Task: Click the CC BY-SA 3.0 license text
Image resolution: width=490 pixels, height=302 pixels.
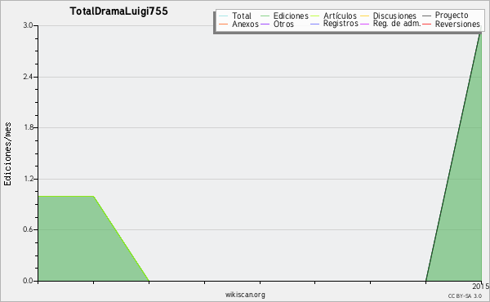Action: tap(465, 295)
